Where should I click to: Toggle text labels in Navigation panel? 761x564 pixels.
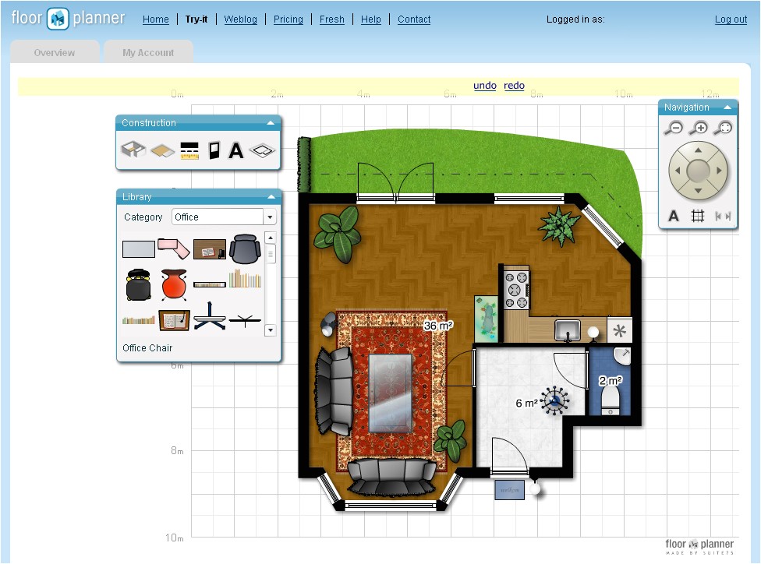pos(674,216)
